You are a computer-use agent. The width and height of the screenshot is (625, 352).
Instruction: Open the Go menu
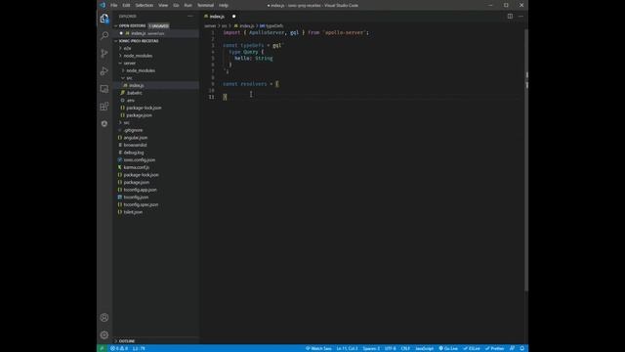coord(176,5)
